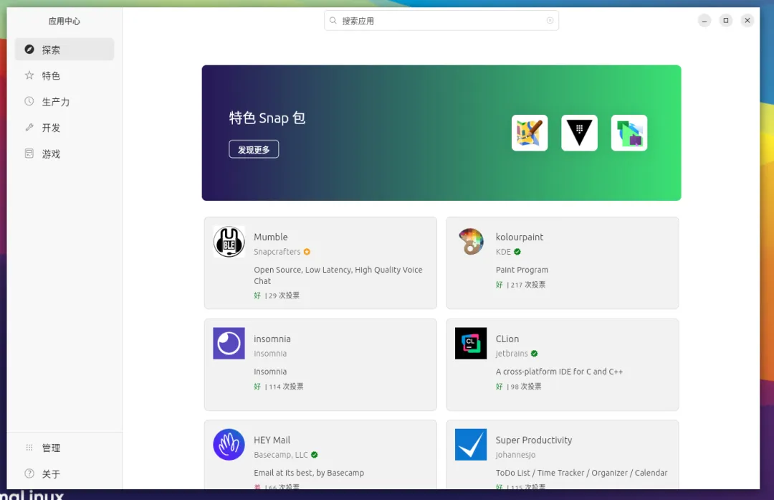The width and height of the screenshot is (774, 500).
Task: Click 'Open Source, Low Latency' Mumble description
Action: 338,275
